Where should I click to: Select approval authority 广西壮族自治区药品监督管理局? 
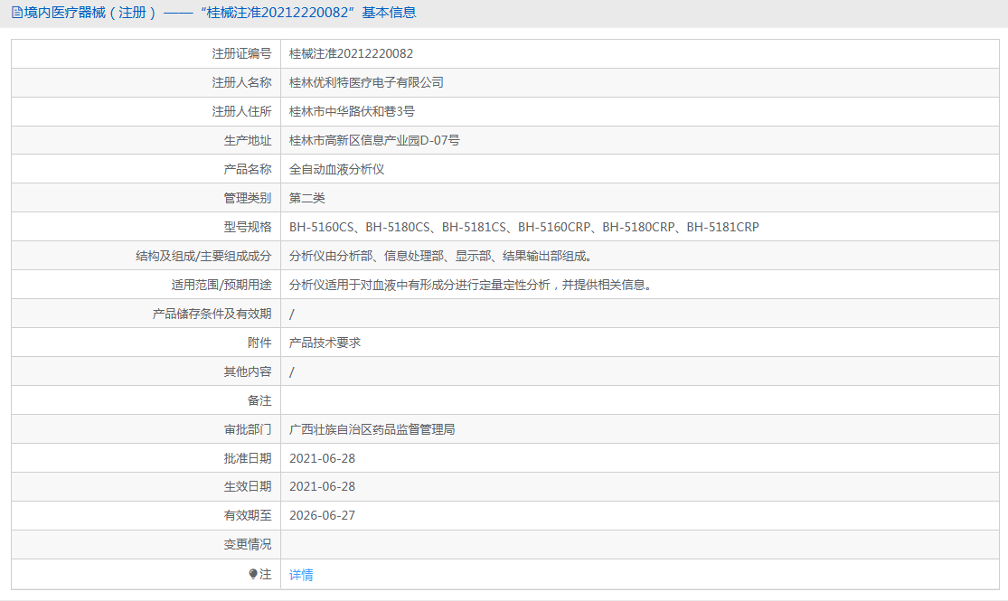click(372, 429)
